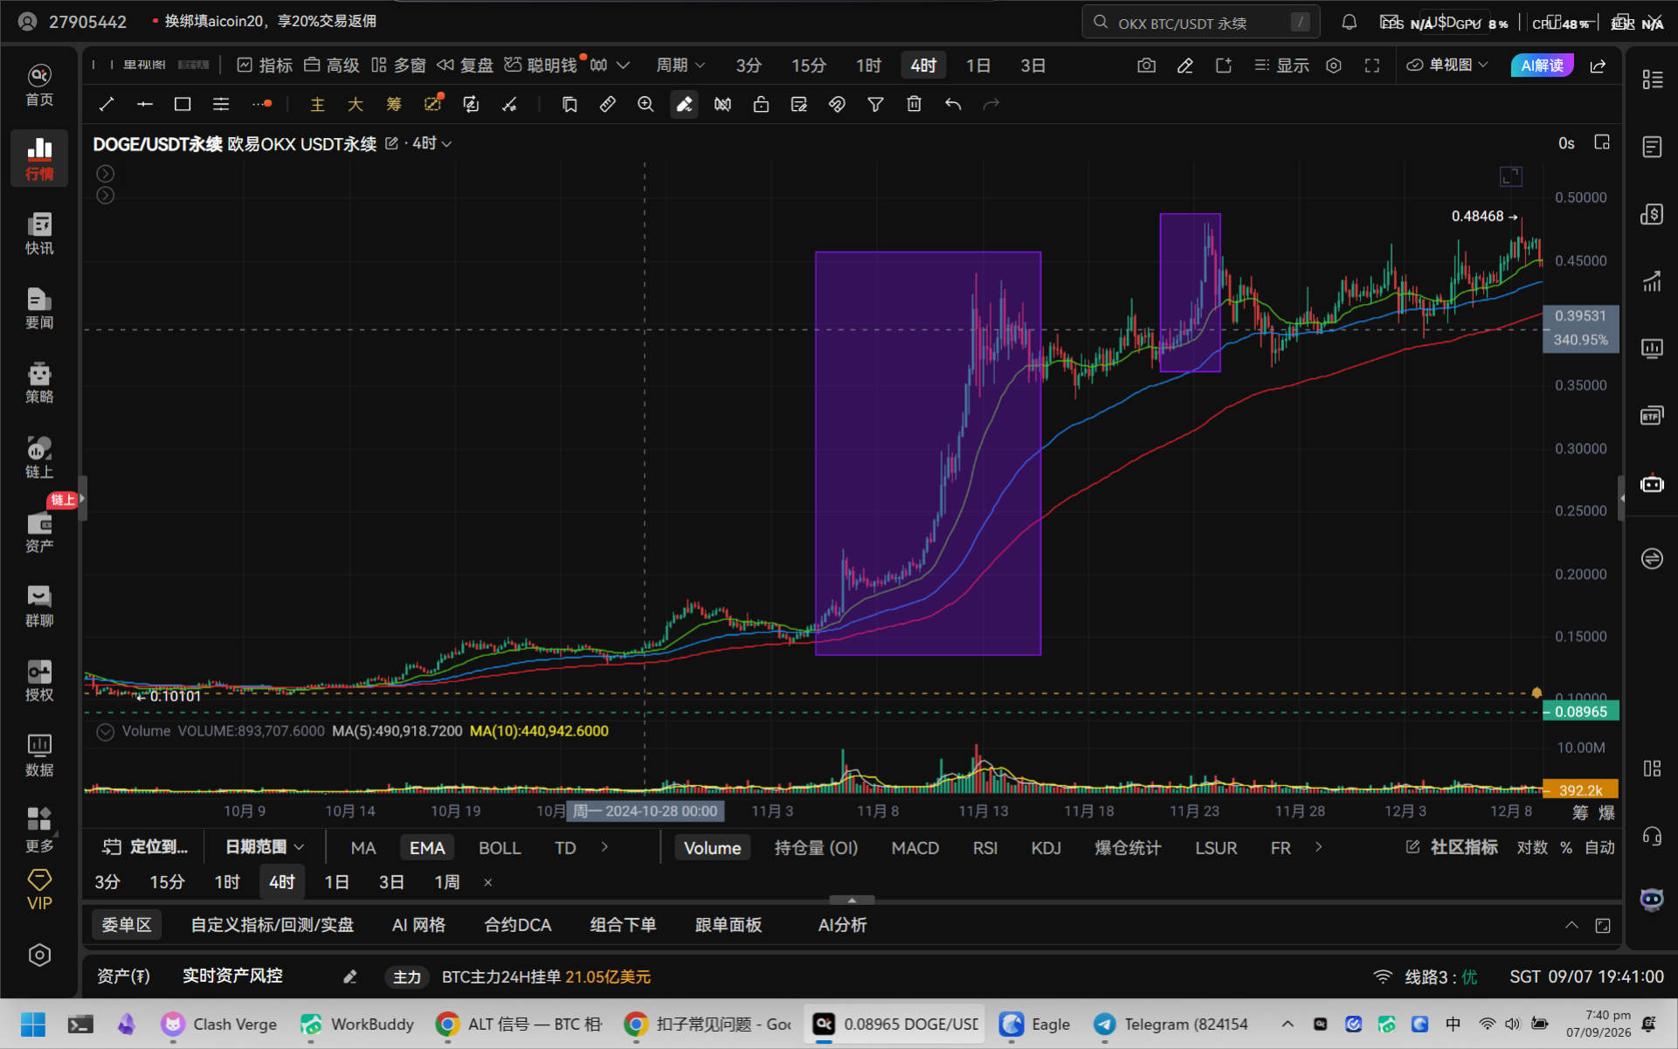Toggle the Volume indicator collapse circle
The width and height of the screenshot is (1678, 1049).
pyautogui.click(x=105, y=732)
